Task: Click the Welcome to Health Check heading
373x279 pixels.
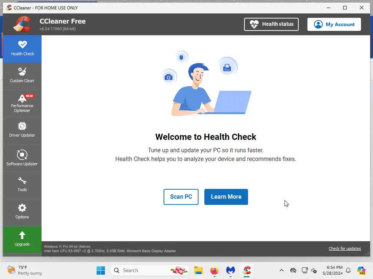Action: click(206, 137)
